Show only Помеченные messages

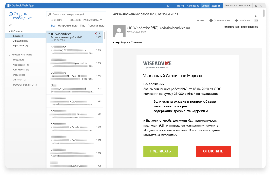coord(96,26)
